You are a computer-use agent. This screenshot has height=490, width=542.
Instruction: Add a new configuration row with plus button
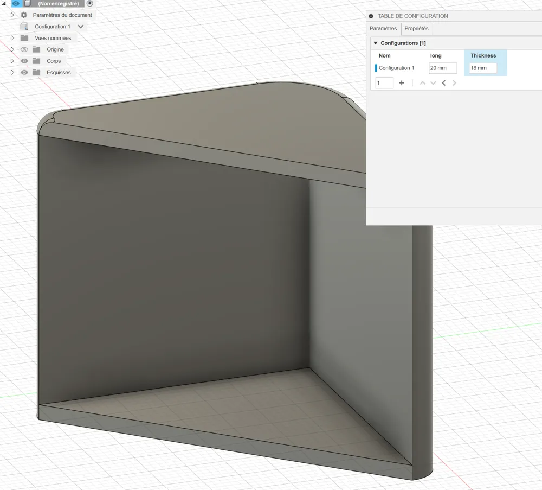pyautogui.click(x=401, y=82)
